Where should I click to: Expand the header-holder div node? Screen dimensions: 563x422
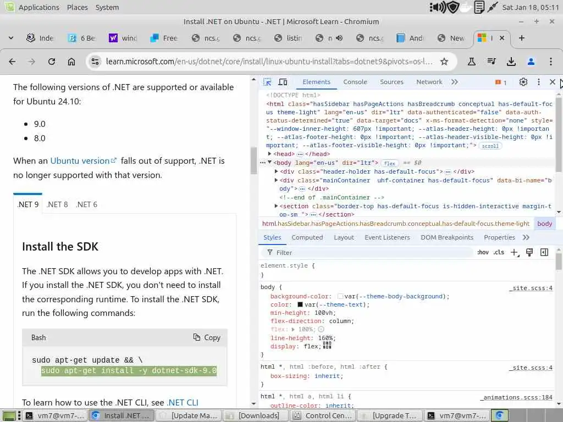click(276, 171)
